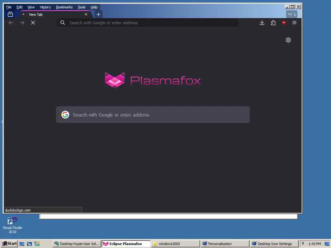
Task: Focus the top address bar field
Action: [147, 23]
